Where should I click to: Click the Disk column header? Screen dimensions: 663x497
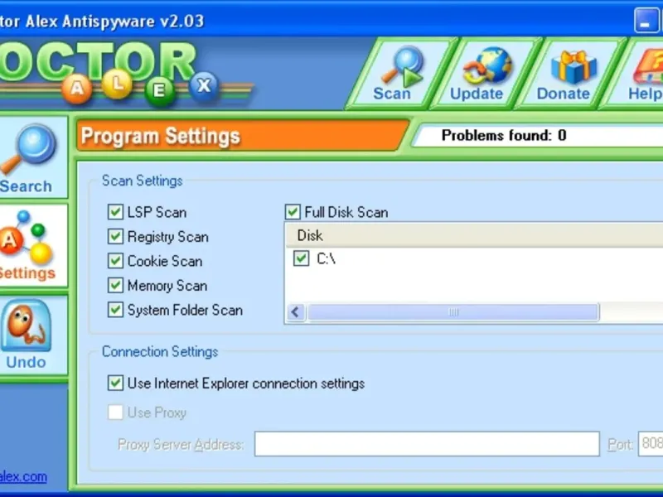474,235
